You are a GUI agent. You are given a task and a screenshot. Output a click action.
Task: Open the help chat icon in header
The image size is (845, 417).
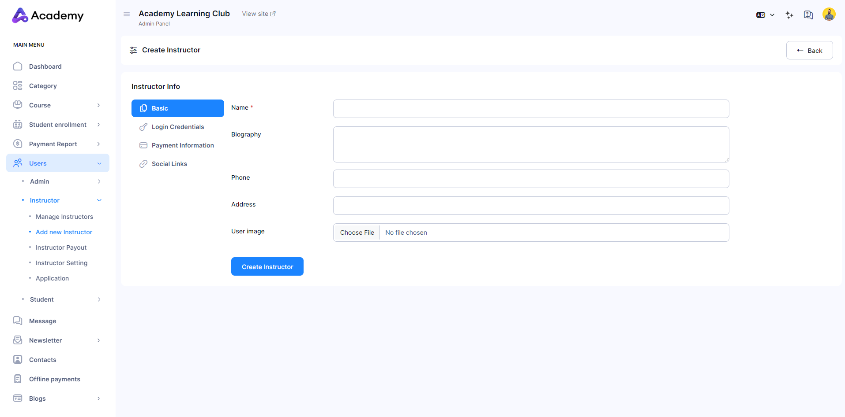[808, 15]
